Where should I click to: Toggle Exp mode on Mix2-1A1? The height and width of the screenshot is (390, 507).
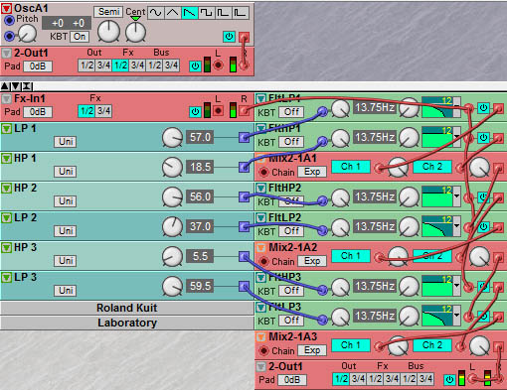(x=312, y=172)
